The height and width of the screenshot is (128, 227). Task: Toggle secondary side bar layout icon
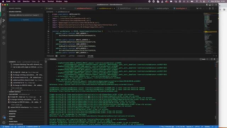(x=212, y=5)
